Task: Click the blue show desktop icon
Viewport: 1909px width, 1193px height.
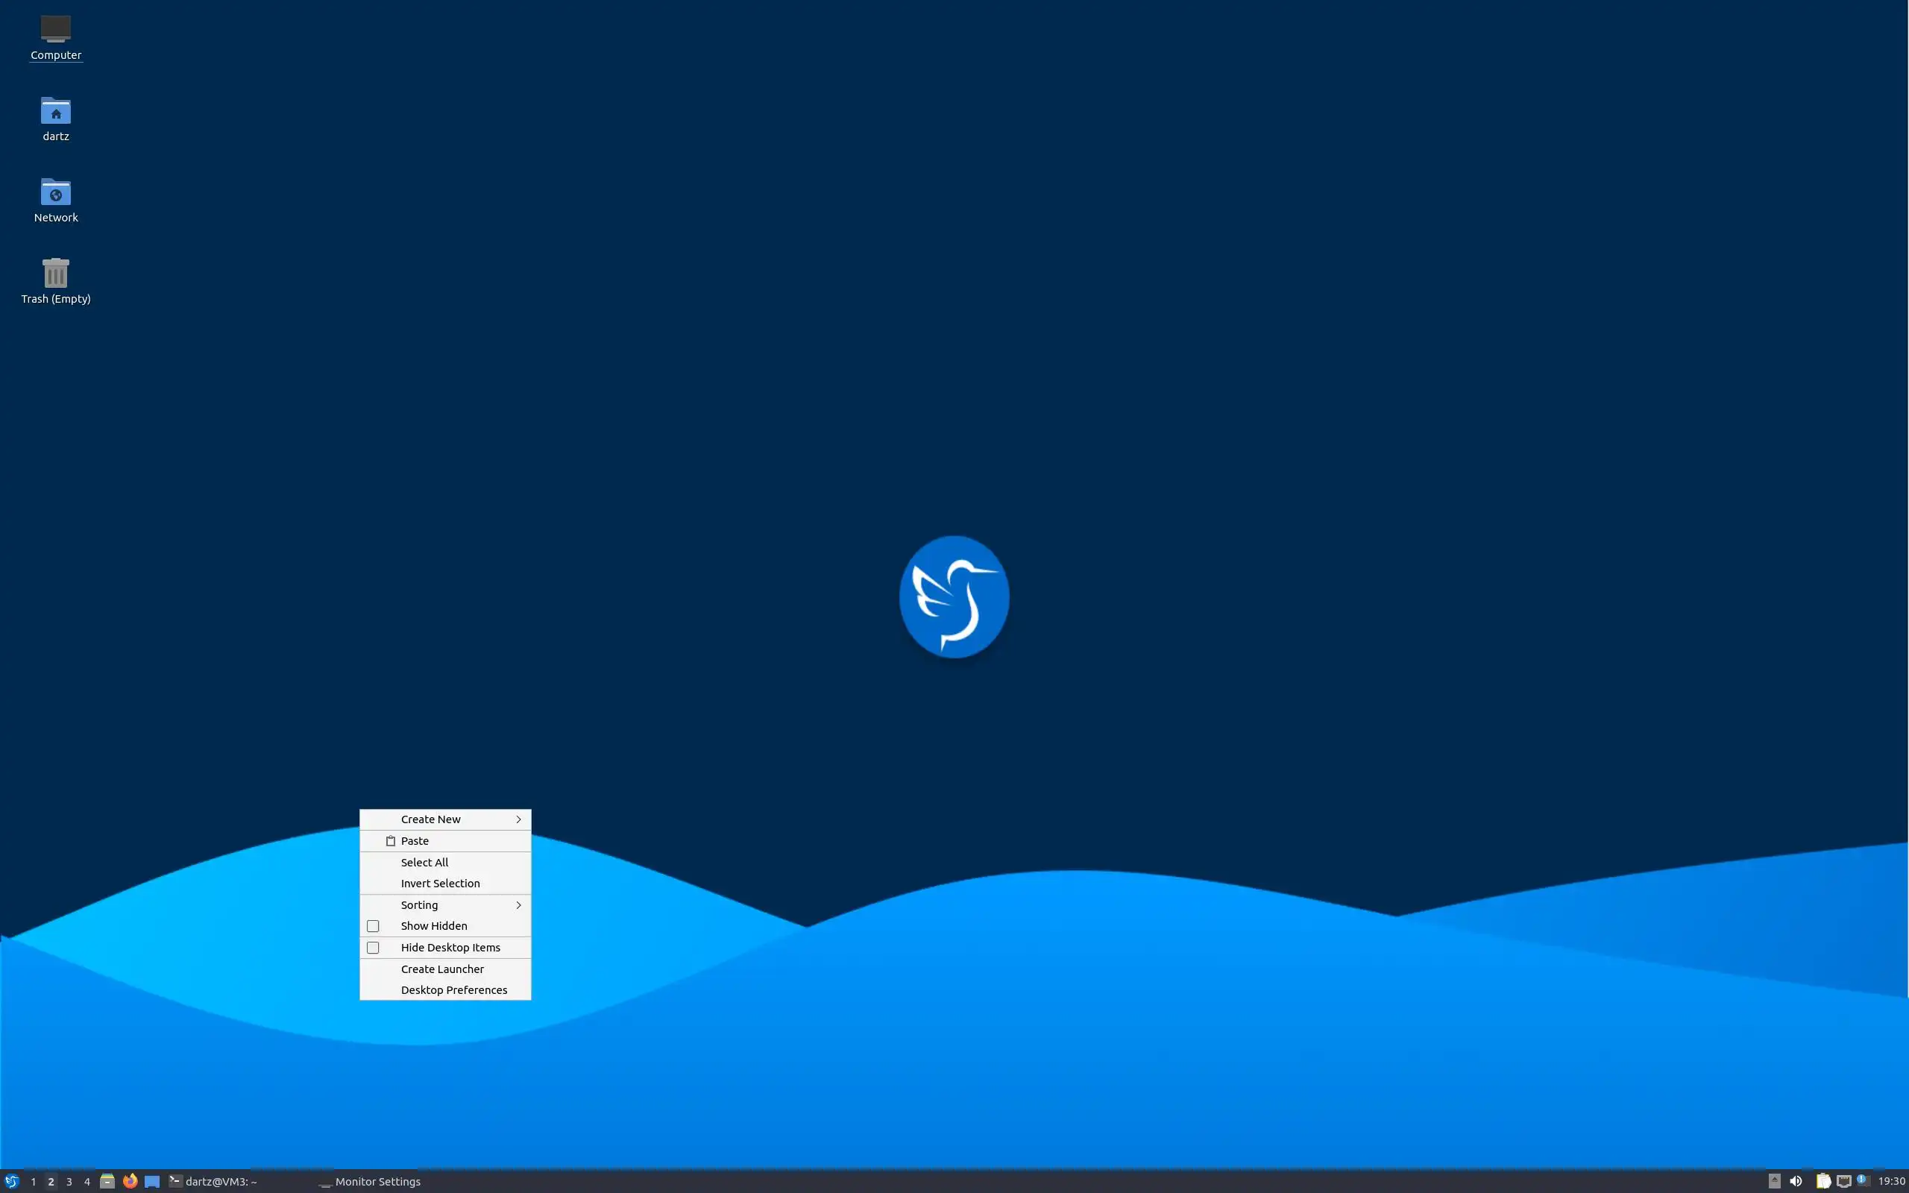Action: click(x=152, y=1181)
